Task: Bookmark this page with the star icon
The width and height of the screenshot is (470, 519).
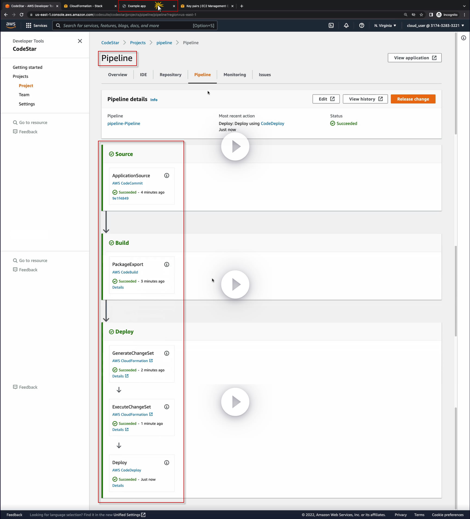Action: pos(421,15)
